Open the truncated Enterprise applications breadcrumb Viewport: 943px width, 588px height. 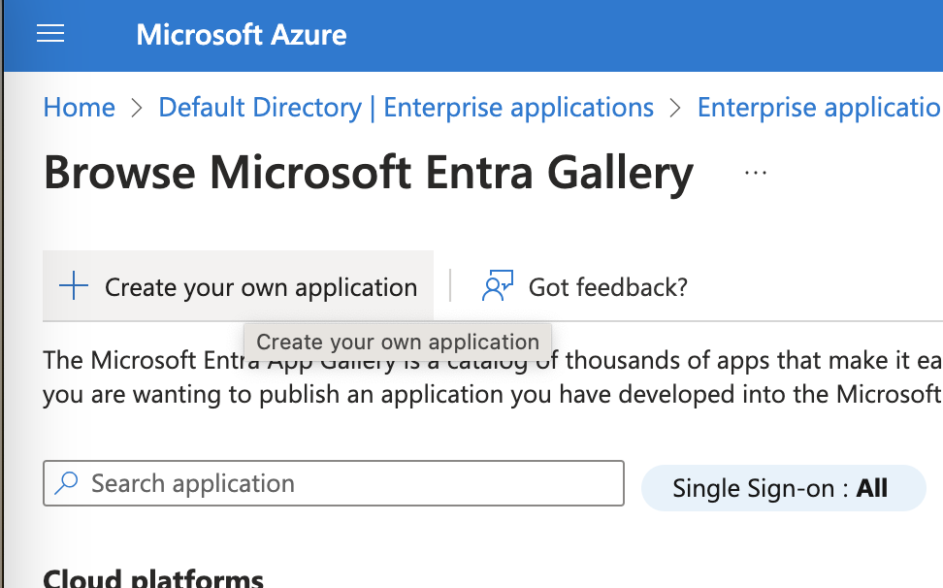click(819, 108)
